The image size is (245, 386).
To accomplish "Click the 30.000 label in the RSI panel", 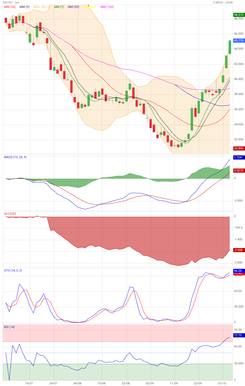I will coord(238,364).
